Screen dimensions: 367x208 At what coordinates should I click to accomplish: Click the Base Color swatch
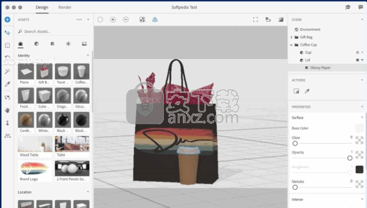coord(359,128)
